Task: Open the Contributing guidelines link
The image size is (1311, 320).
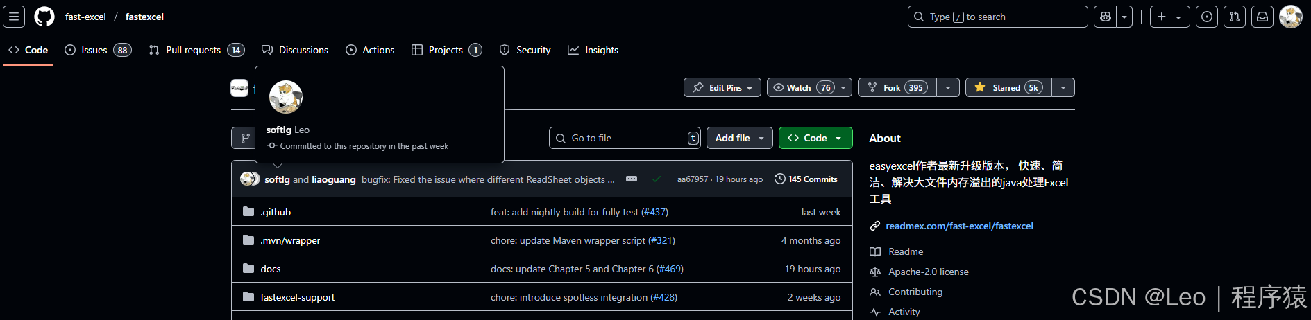Action: click(x=915, y=292)
